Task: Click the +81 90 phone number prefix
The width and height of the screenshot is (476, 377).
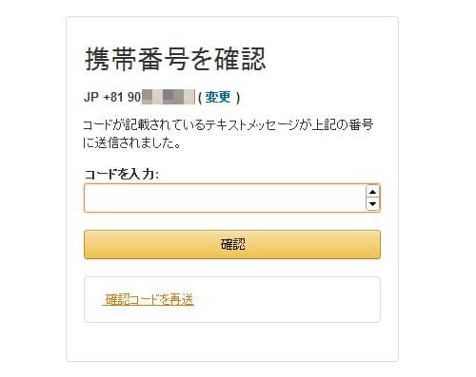Action: point(122,97)
